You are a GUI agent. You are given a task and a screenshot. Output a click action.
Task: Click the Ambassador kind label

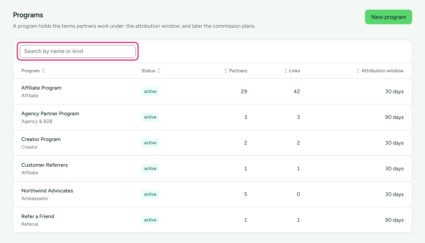pyautogui.click(x=35, y=198)
